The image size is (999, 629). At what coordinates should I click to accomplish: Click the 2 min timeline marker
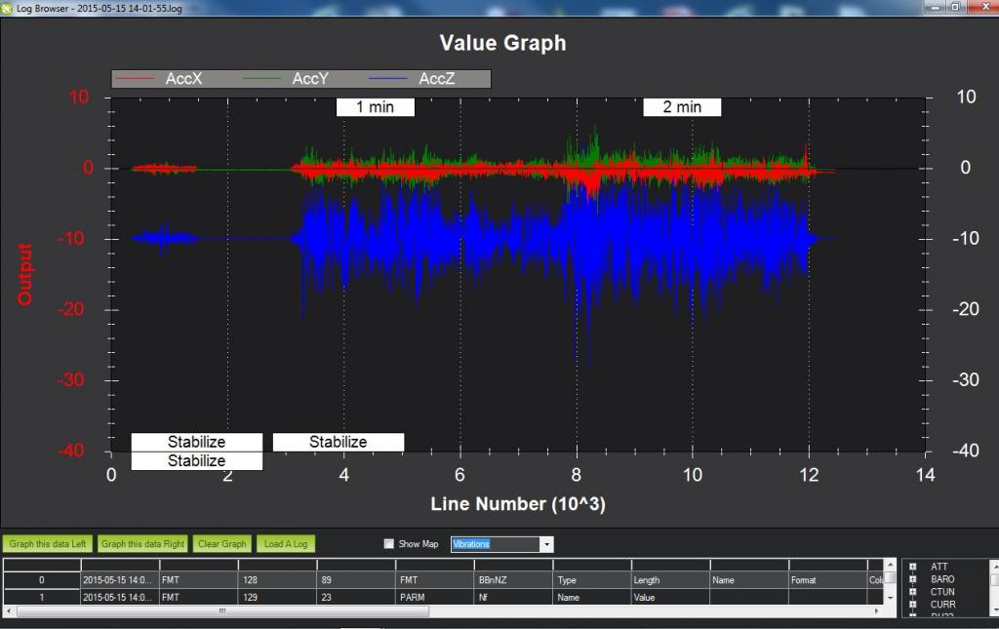681,107
